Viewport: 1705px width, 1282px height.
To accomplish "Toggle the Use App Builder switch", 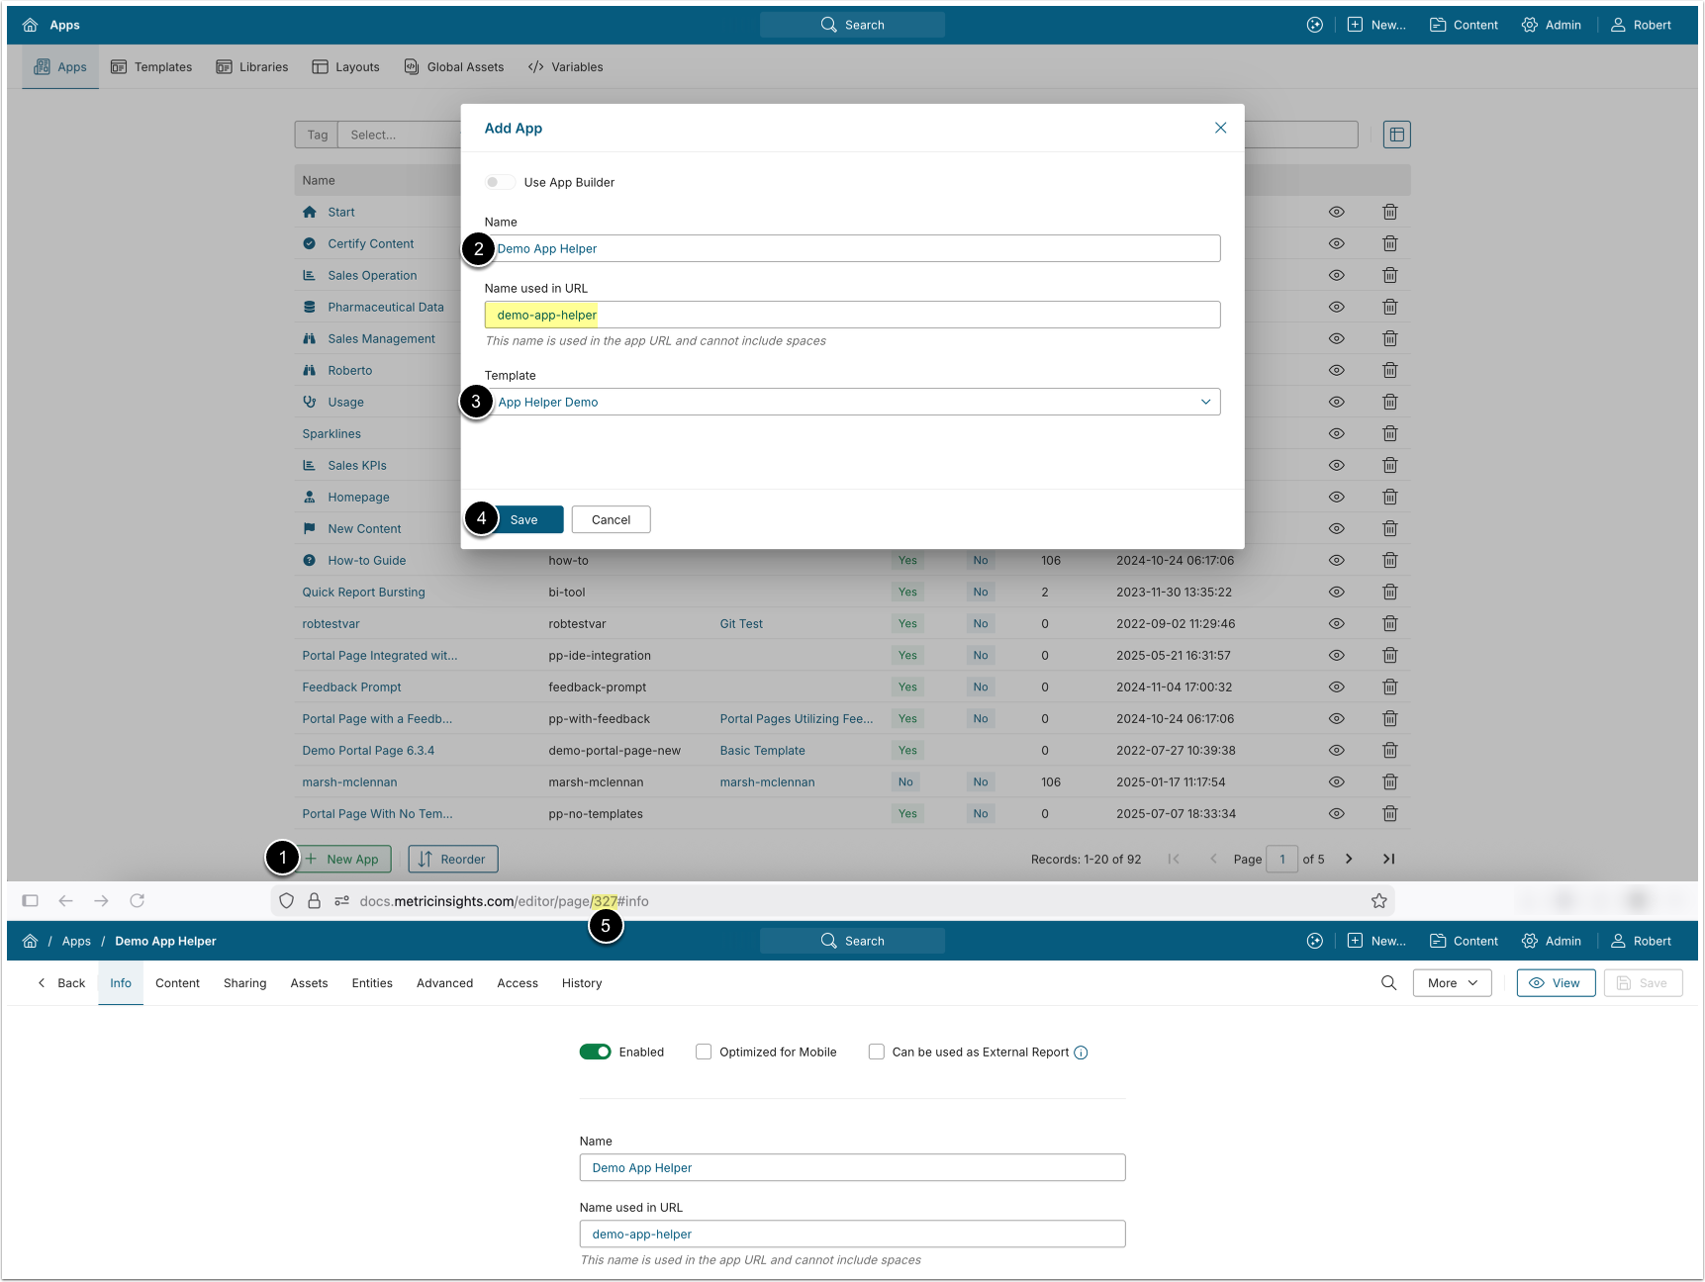I will pos(500,182).
